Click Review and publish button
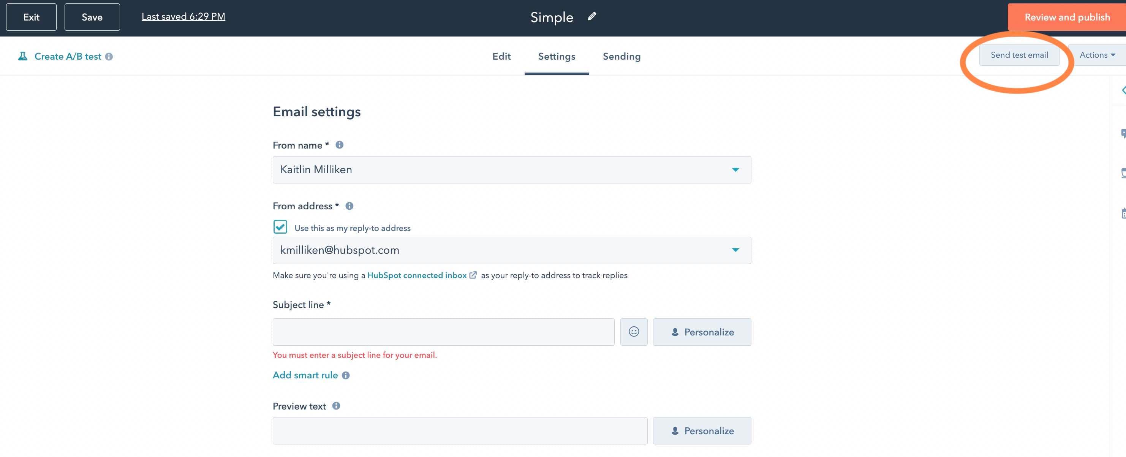 1067,17
